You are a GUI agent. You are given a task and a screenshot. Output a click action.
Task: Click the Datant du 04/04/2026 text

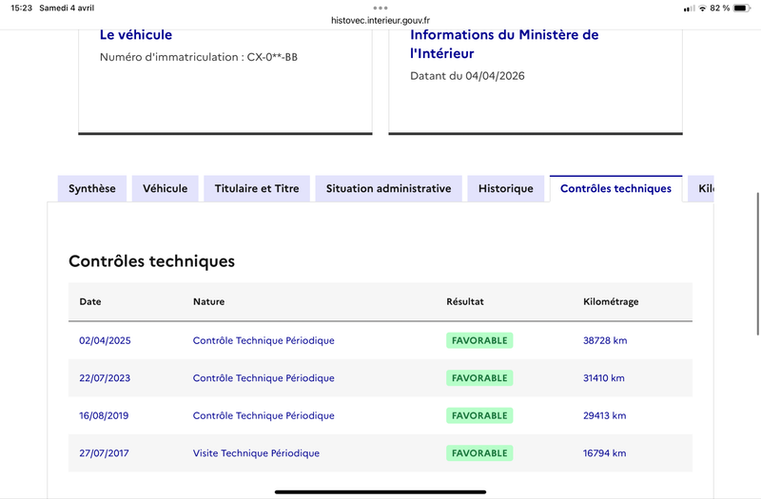[467, 76]
